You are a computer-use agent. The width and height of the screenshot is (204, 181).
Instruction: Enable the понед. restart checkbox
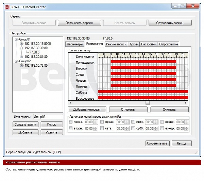click(70, 121)
